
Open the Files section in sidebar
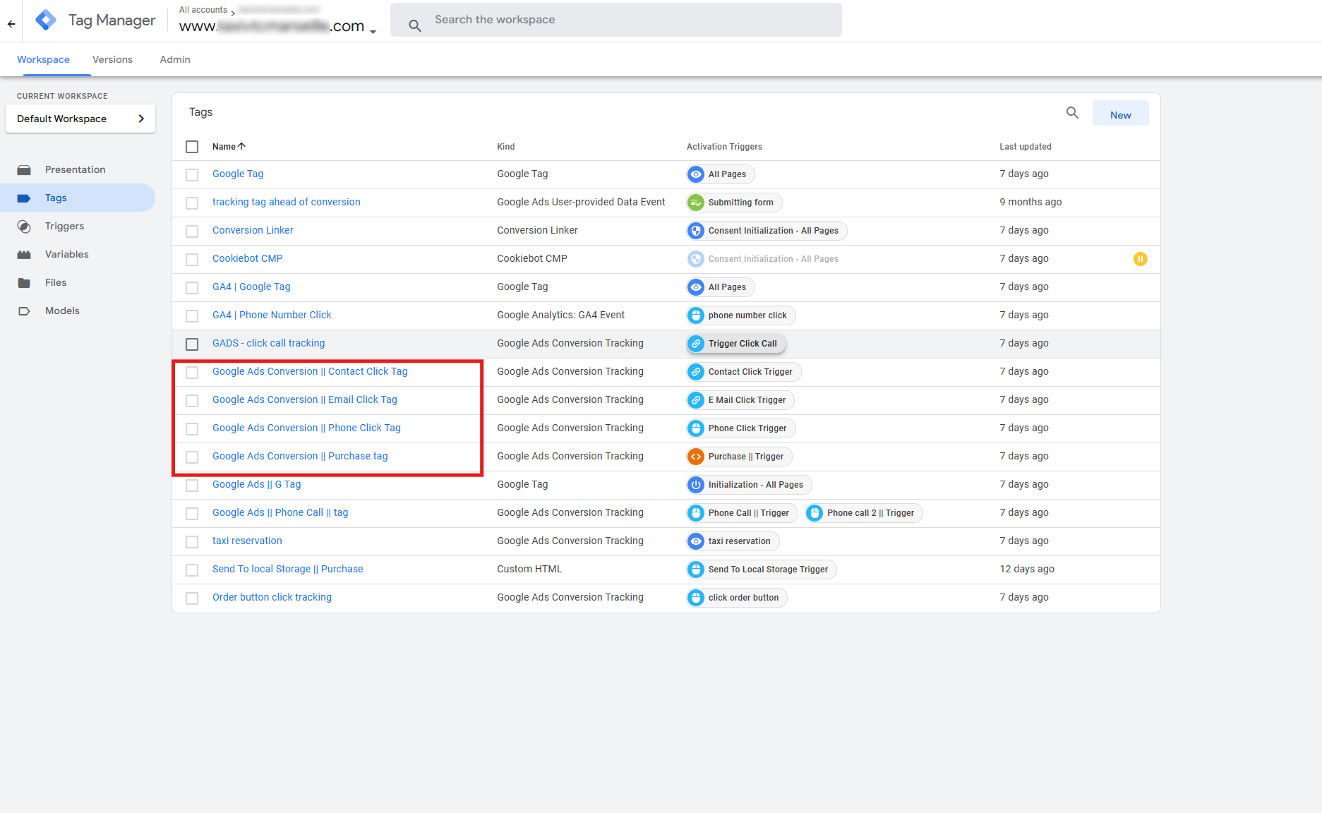click(55, 283)
